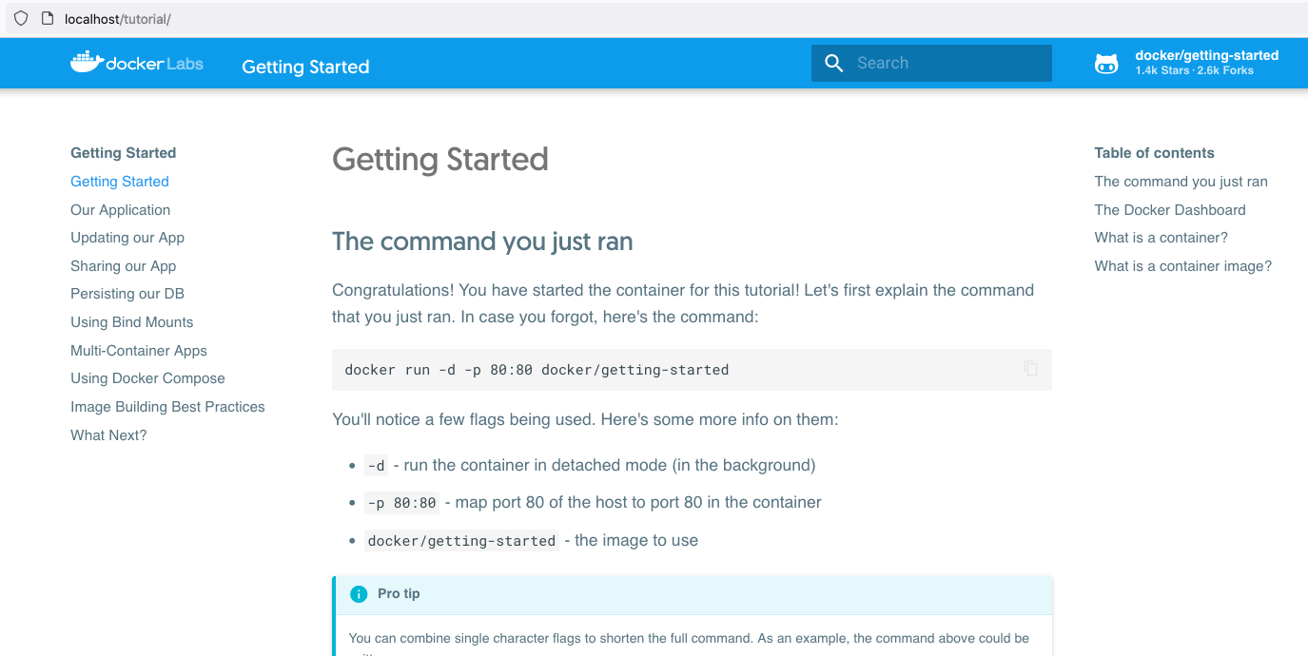Click the Pro tip heading
Image resolution: width=1308 pixels, height=656 pixels.
coord(399,593)
